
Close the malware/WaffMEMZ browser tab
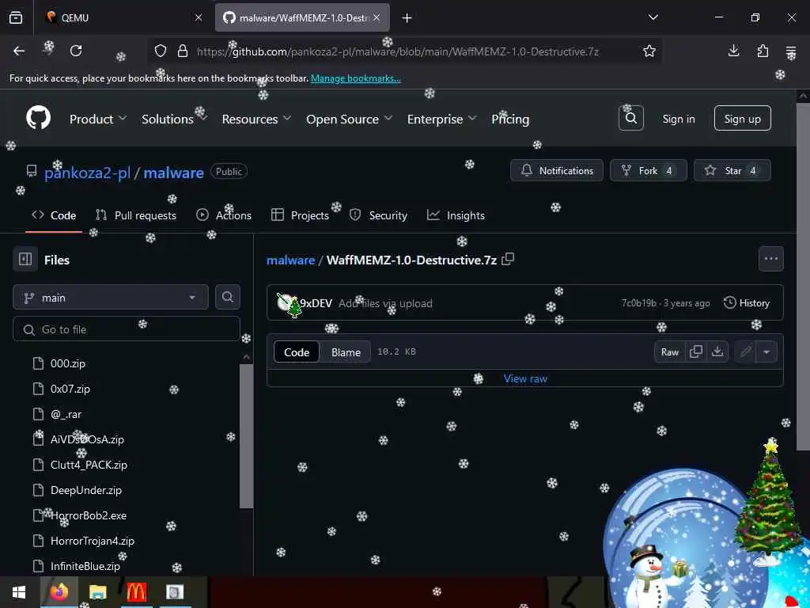[x=377, y=17]
